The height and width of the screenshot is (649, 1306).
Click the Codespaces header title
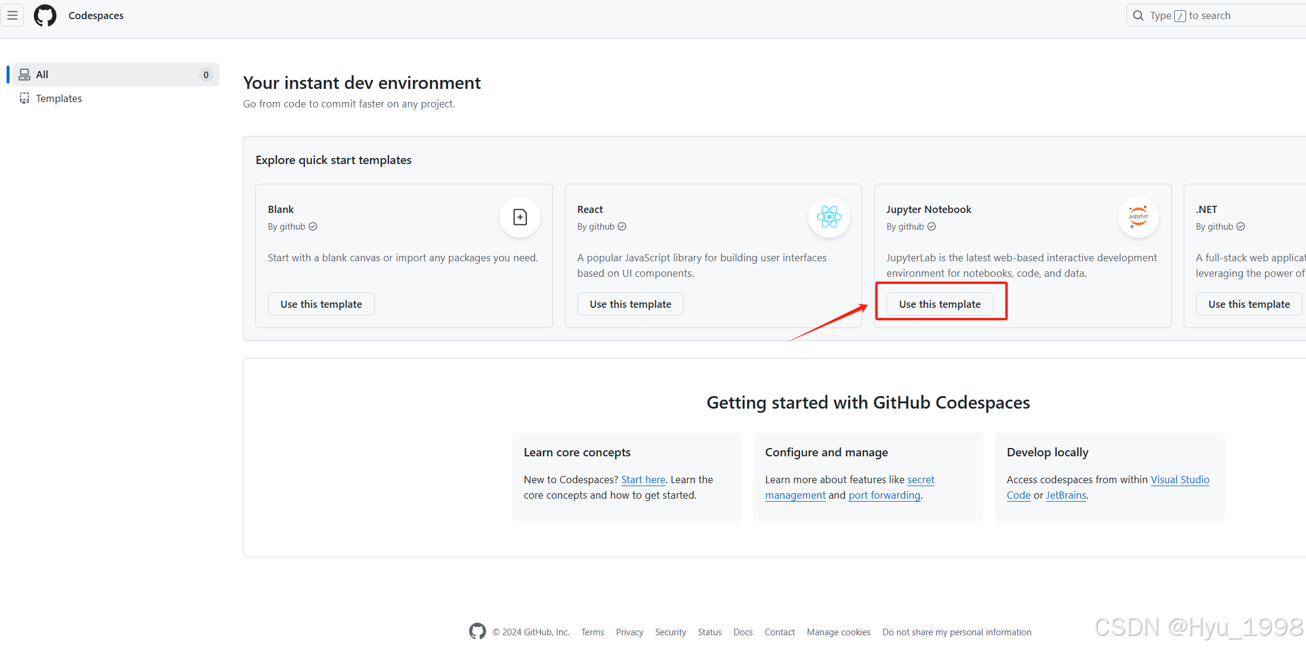click(96, 16)
